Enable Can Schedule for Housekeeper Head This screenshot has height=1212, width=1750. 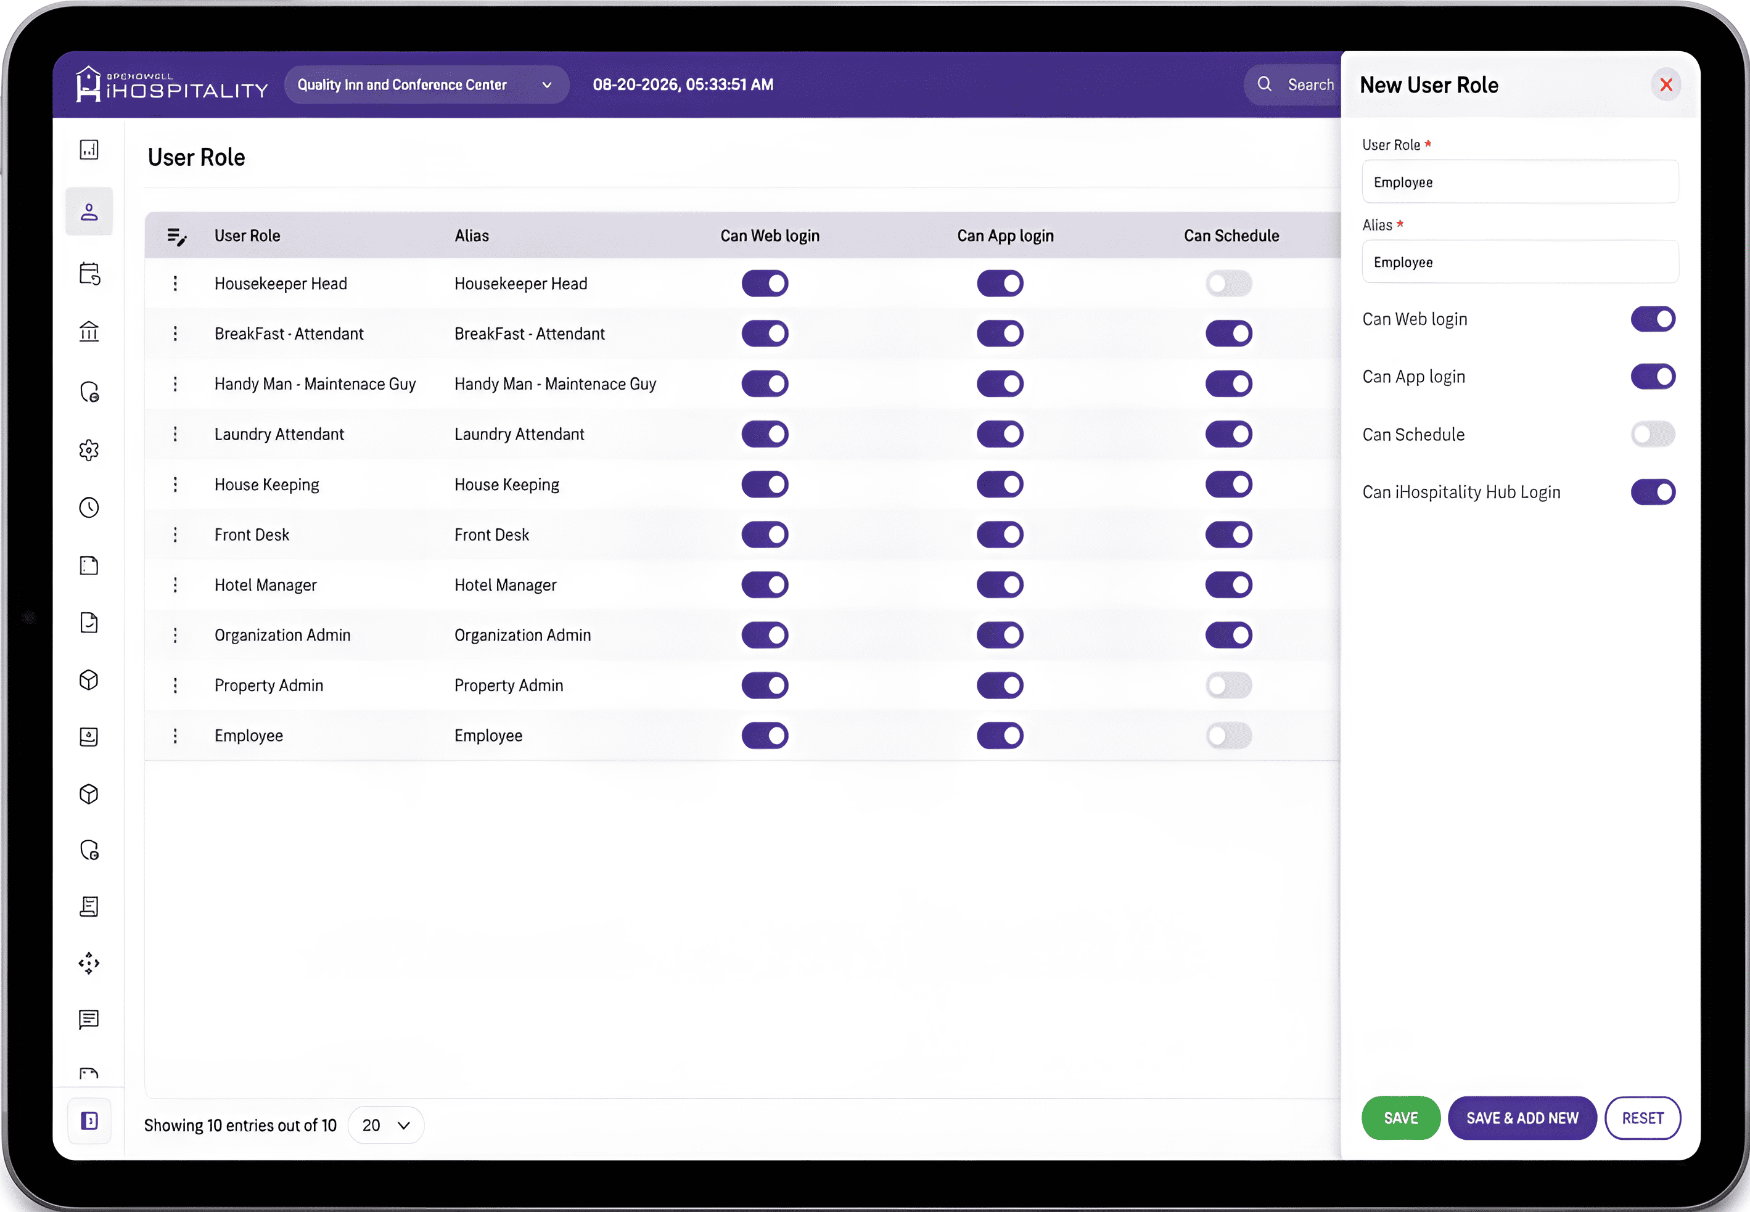[1228, 283]
